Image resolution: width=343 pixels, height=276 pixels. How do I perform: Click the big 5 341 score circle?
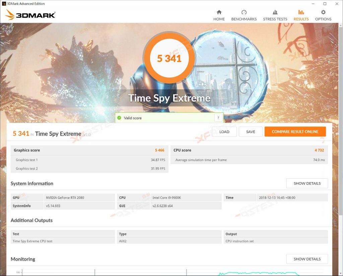click(169, 58)
